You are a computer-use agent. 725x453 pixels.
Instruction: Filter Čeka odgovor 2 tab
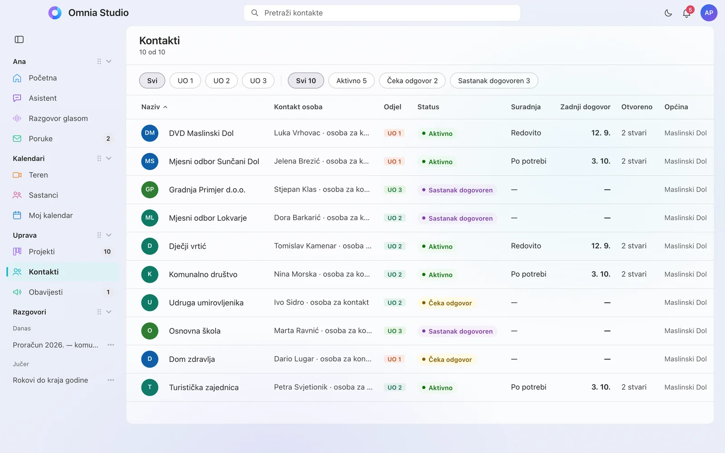coord(412,81)
